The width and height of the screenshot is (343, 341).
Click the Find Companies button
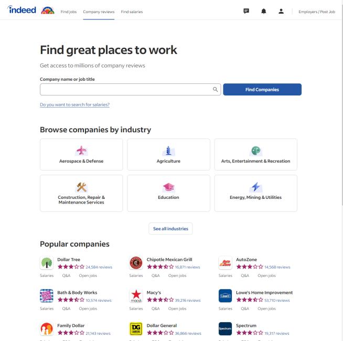262,90
